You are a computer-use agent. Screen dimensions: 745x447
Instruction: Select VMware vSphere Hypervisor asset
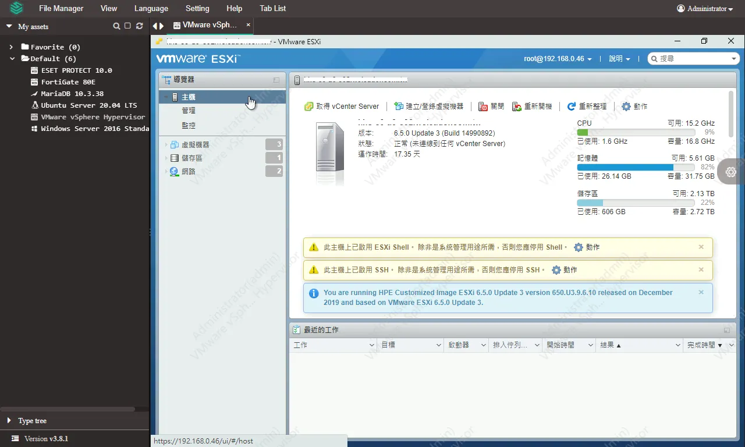(x=93, y=117)
